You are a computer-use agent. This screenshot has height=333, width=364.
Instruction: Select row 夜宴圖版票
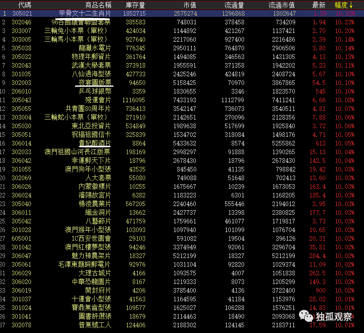click(182, 82)
